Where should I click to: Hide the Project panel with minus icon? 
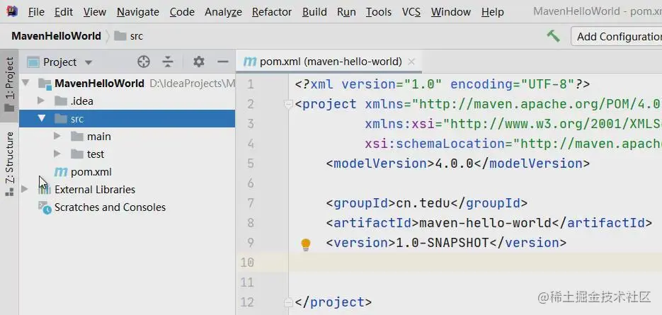pos(222,62)
